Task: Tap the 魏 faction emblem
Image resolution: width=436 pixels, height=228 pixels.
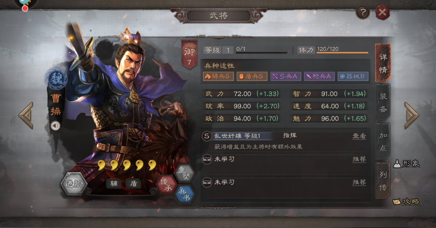Action: tap(56, 78)
